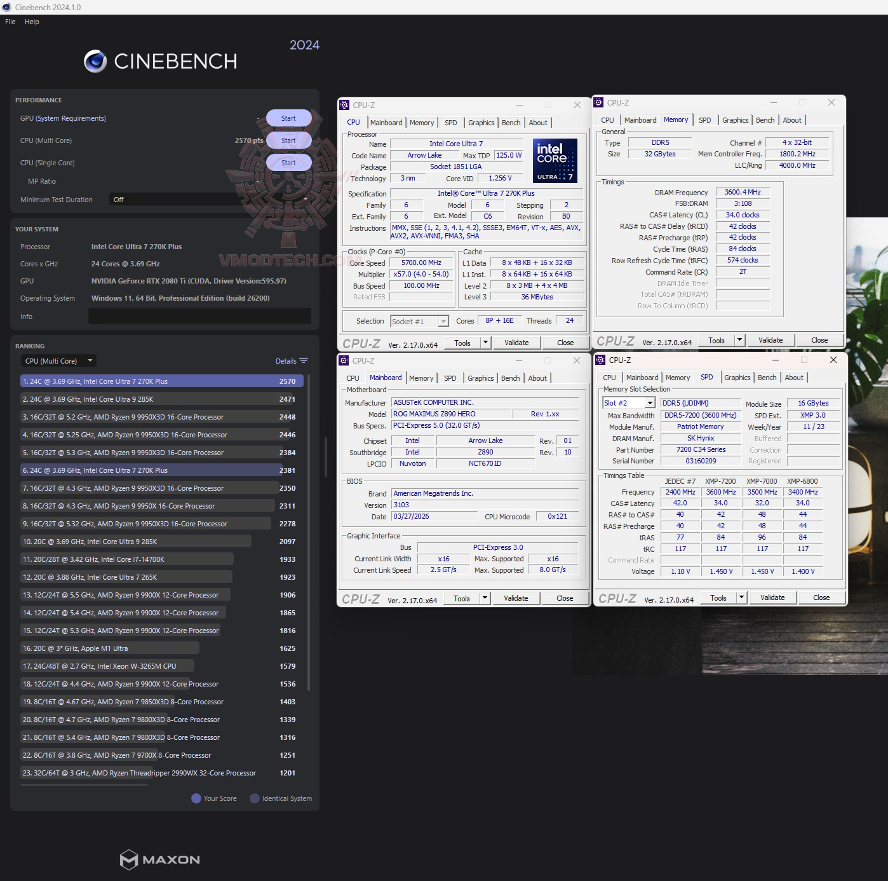Select the Ryzen Threadripper 2990WX ranking row
The width and height of the screenshot is (888, 881).
[162, 773]
